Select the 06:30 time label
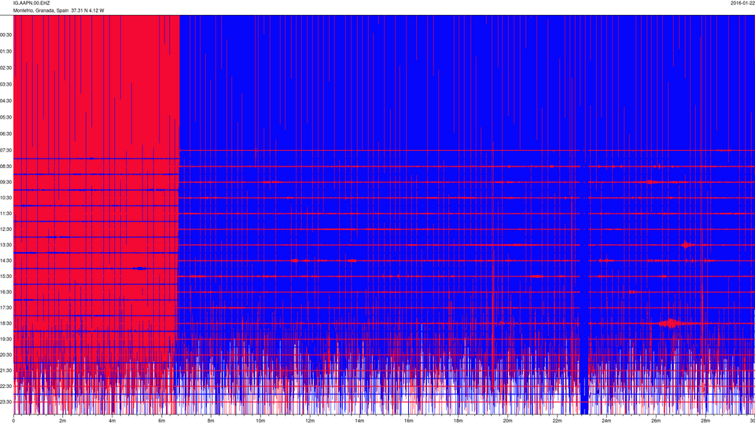 6,134
